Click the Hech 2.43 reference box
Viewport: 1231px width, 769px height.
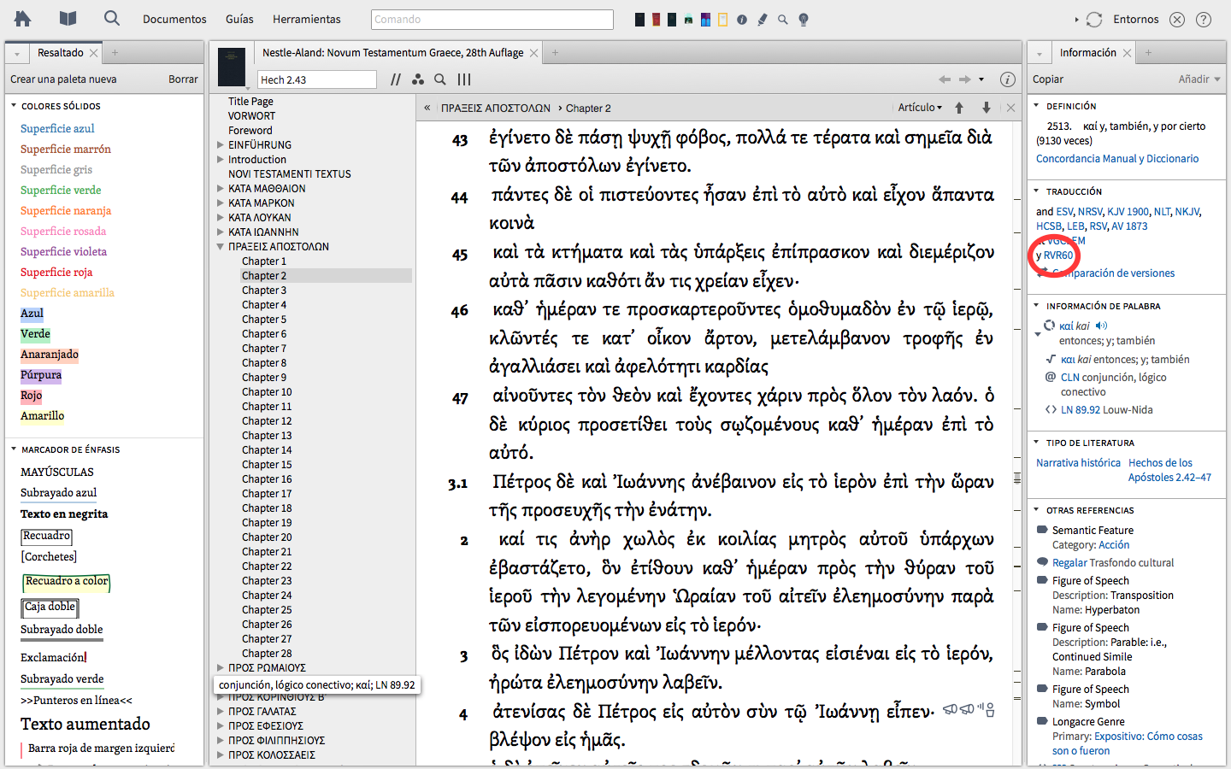click(316, 79)
